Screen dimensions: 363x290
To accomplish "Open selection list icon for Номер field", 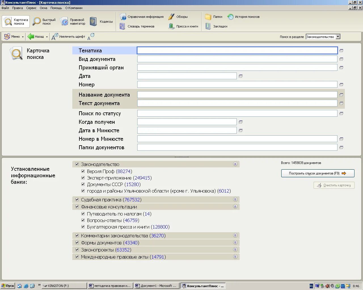I will [x=341, y=84].
